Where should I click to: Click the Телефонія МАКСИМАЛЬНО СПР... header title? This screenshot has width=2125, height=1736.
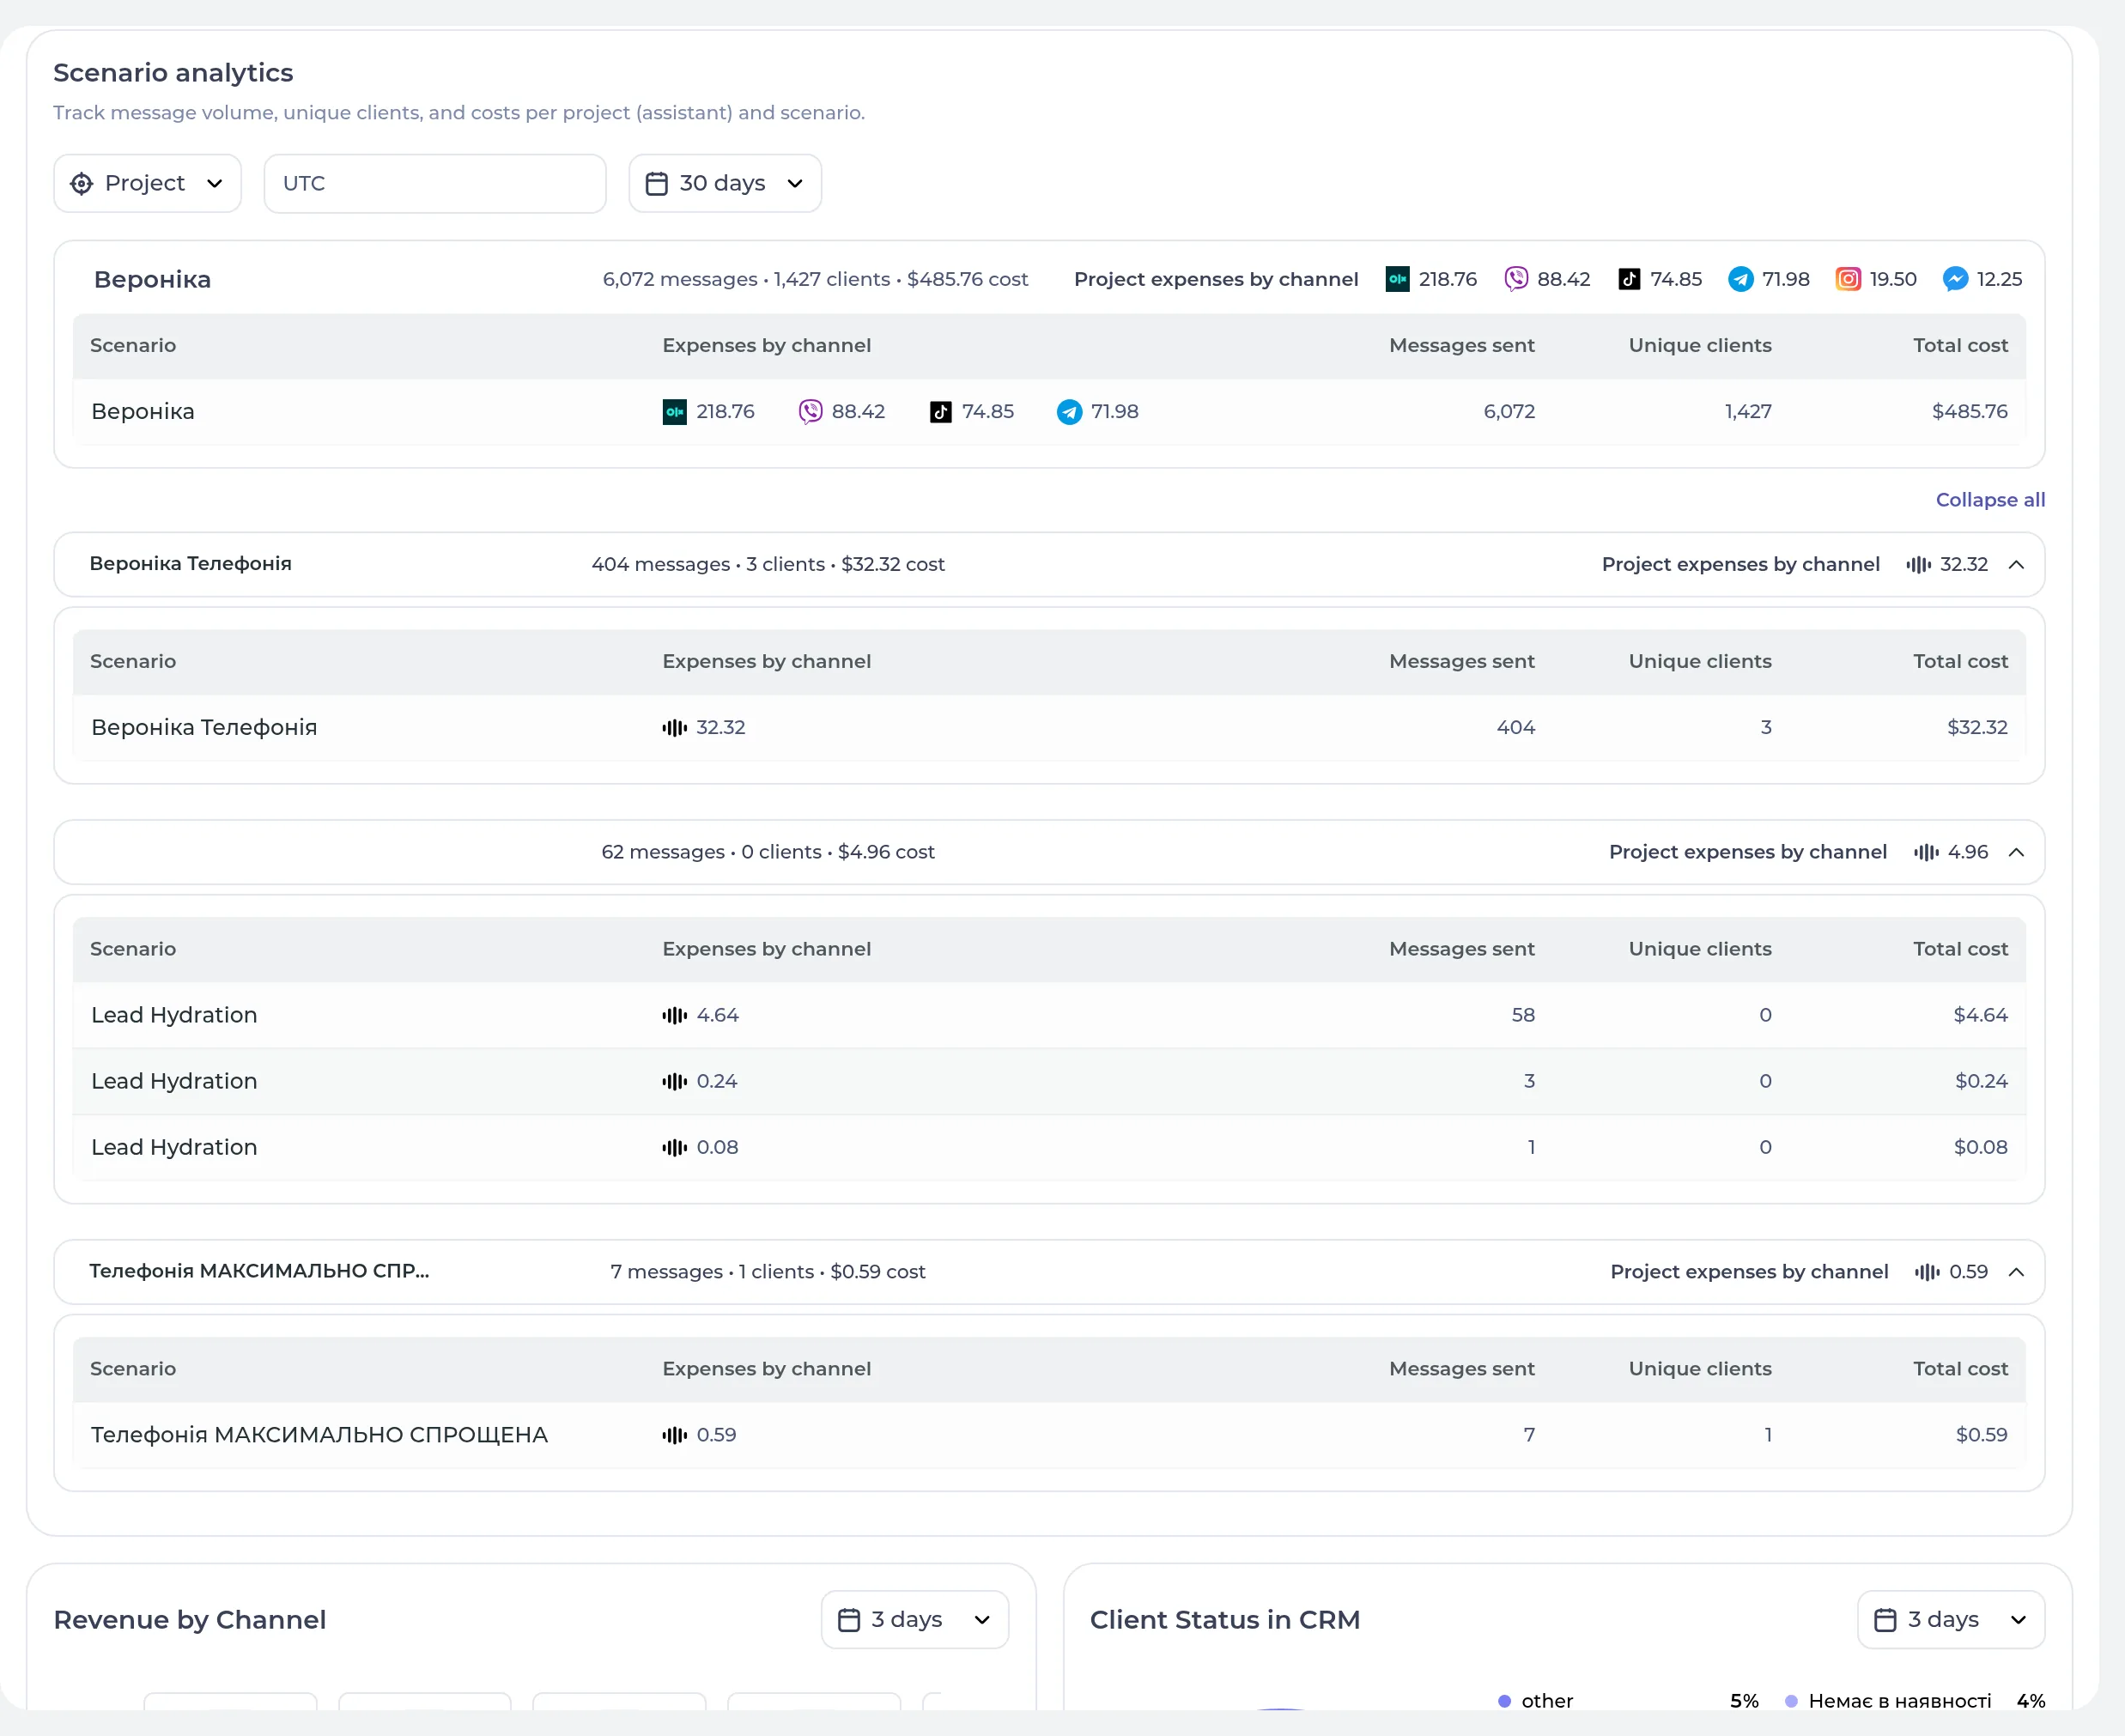coord(259,1271)
